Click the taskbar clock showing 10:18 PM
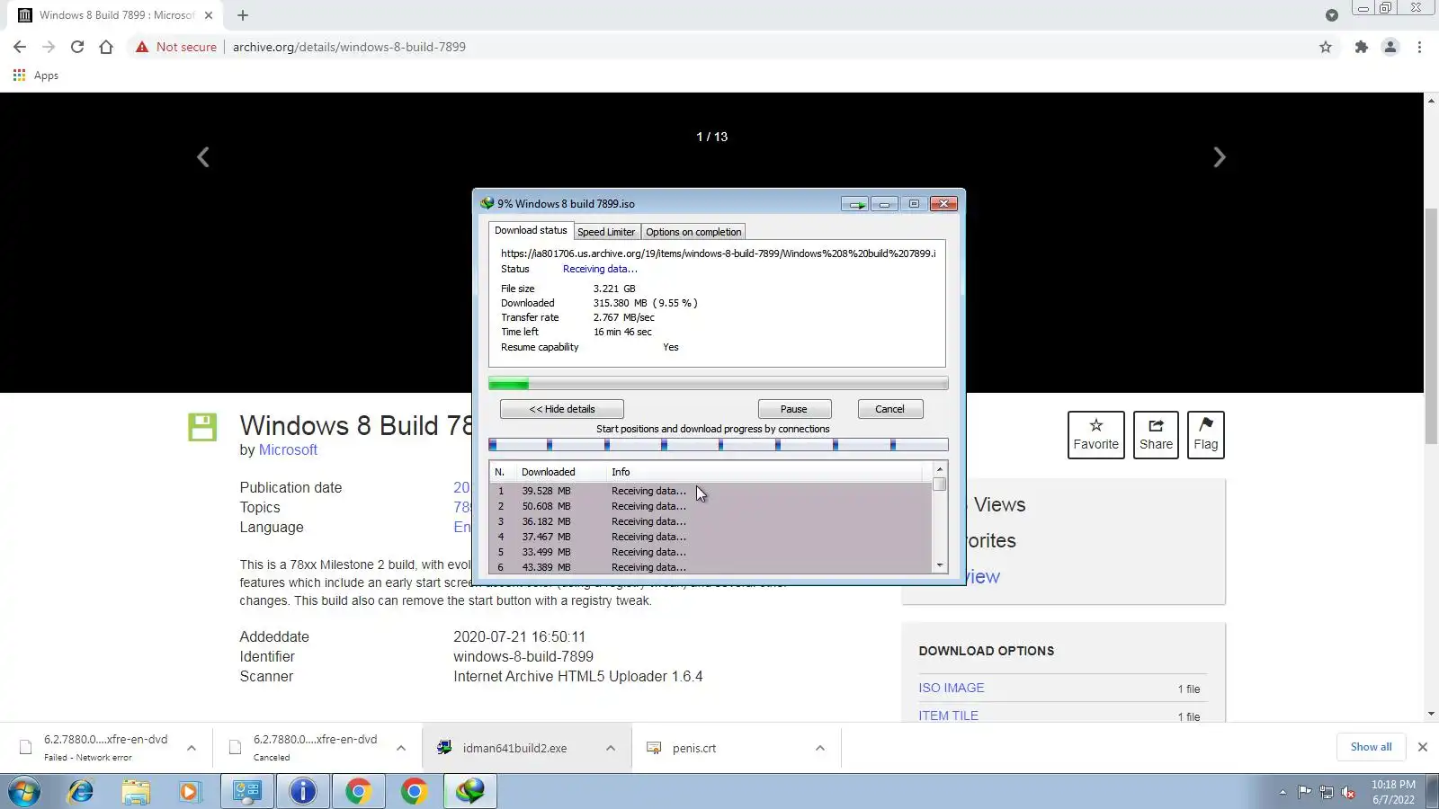The height and width of the screenshot is (809, 1439). click(1393, 792)
